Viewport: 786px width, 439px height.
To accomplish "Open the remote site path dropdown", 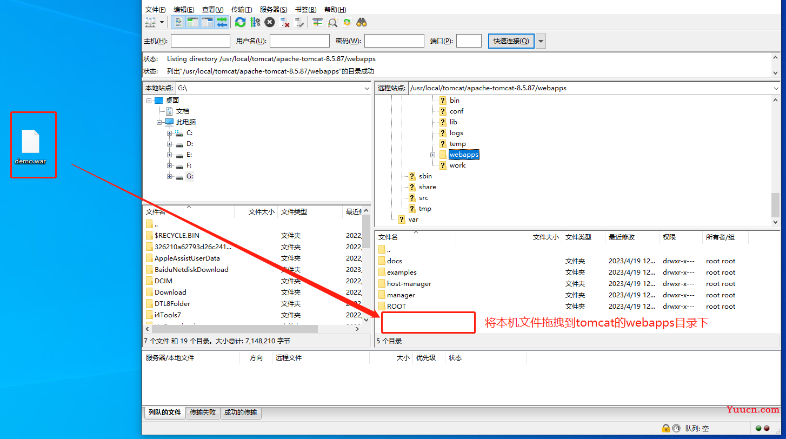I will click(776, 88).
